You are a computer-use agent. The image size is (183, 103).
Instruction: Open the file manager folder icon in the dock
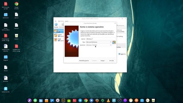point(41,100)
